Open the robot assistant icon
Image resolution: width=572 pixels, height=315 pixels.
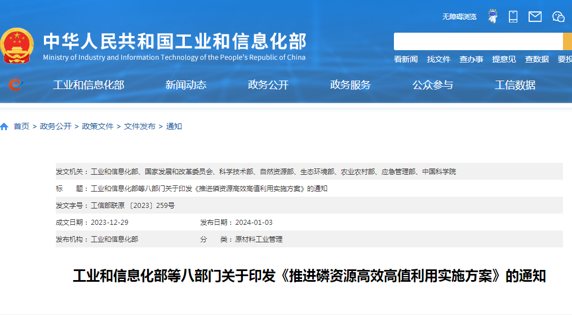(x=493, y=16)
